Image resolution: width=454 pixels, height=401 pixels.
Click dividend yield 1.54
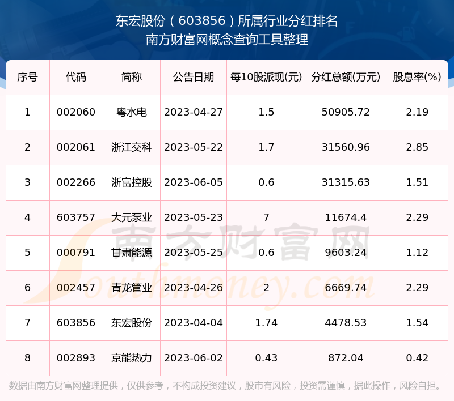417,323
